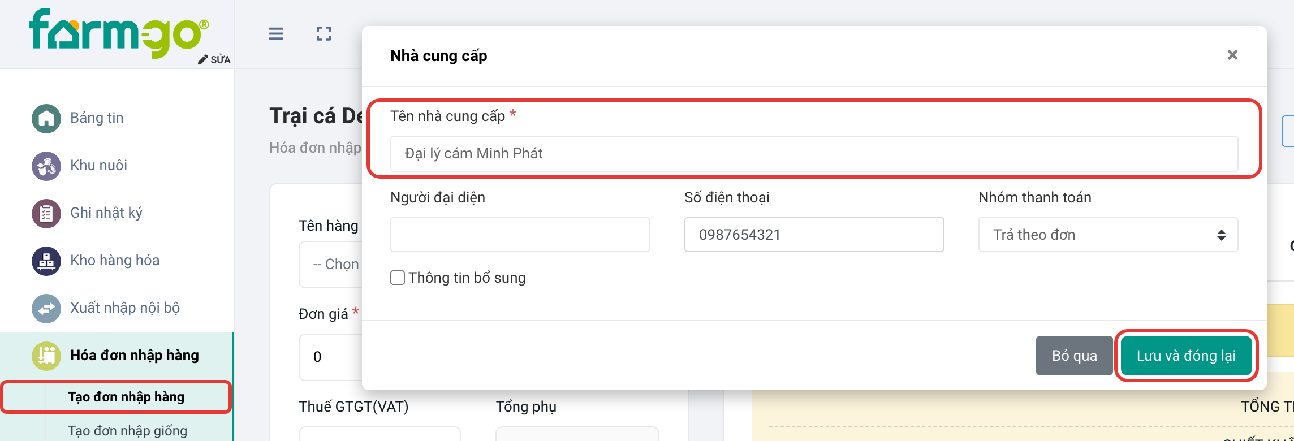Click the Xuất nhập nội bộ arrows icon

46,308
